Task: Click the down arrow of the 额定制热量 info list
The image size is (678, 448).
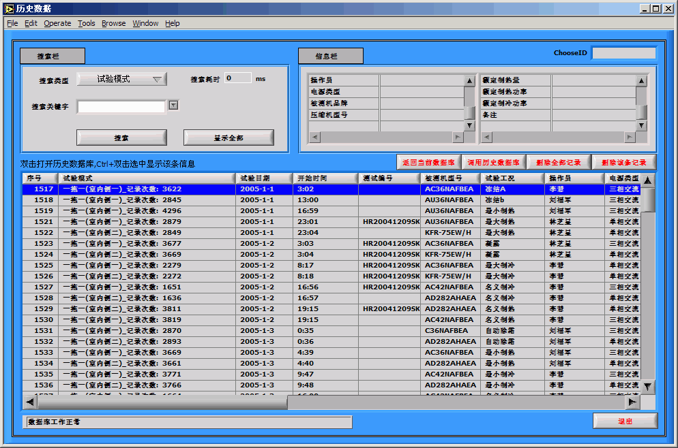Action: (640, 126)
